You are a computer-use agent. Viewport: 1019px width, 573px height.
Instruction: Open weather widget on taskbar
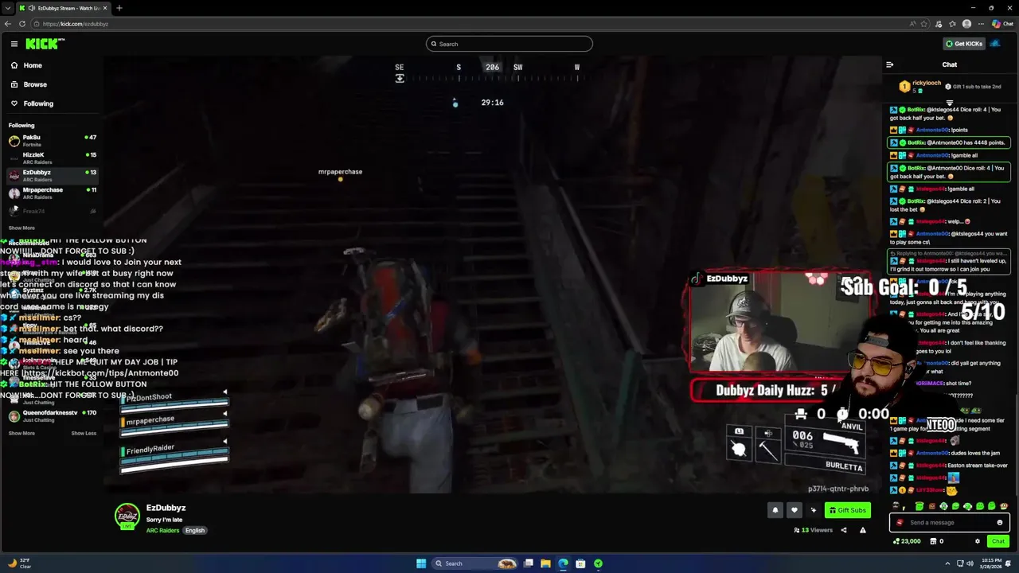coord(19,563)
